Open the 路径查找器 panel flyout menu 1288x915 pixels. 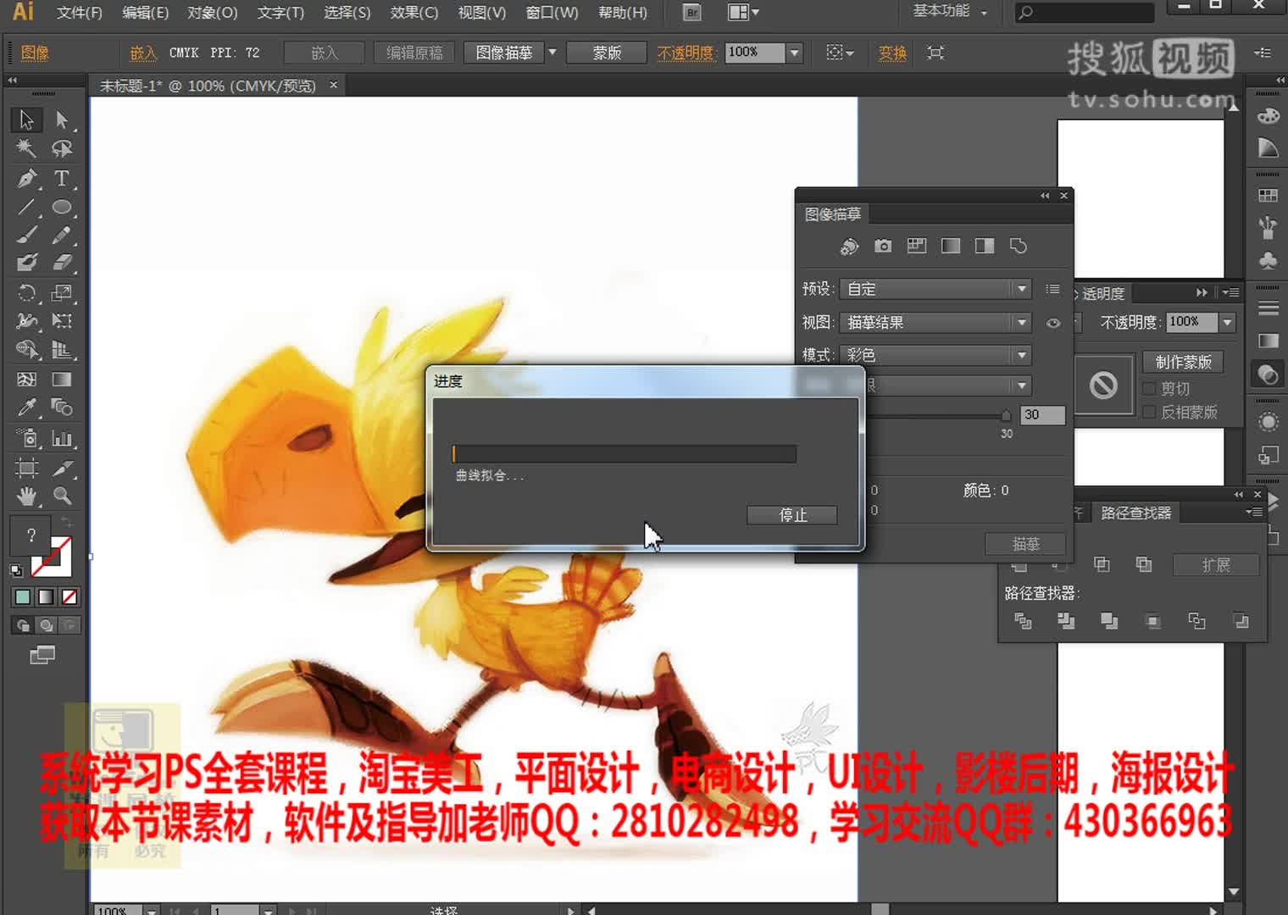[1254, 512]
